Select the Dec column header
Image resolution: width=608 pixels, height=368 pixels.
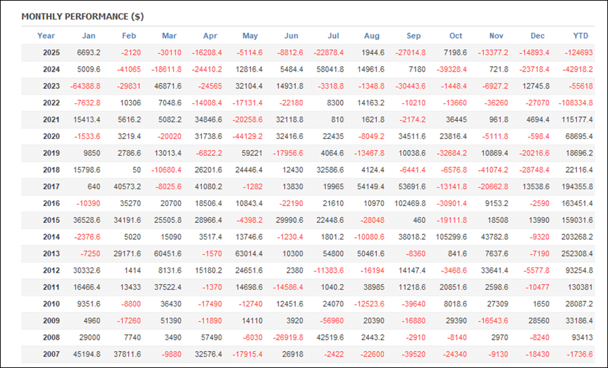tap(538, 36)
